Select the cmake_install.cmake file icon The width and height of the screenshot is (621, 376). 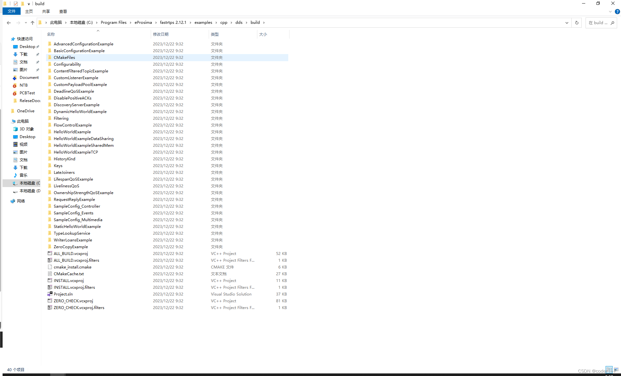point(50,267)
